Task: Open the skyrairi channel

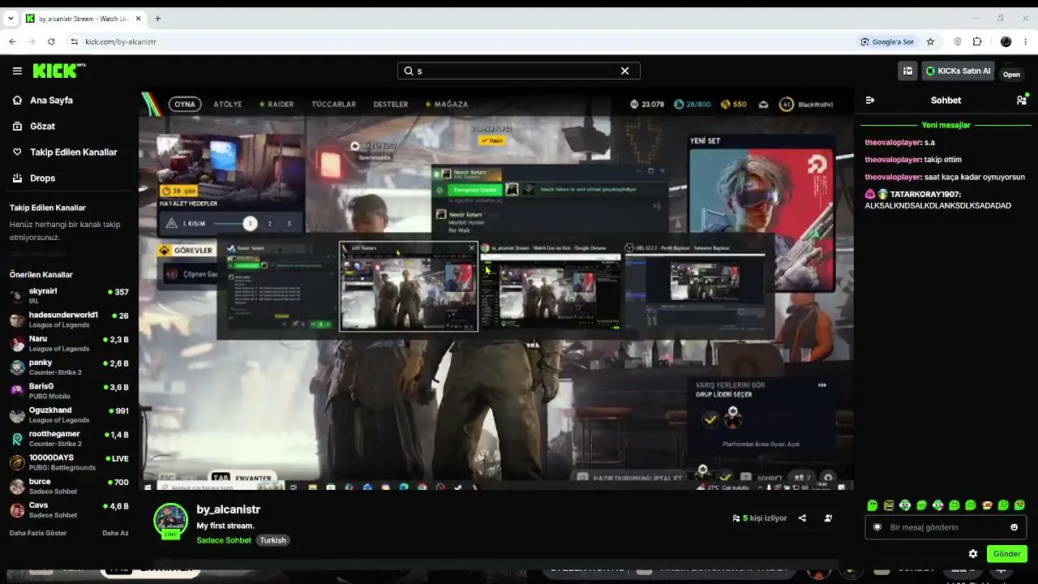Action: (69, 296)
